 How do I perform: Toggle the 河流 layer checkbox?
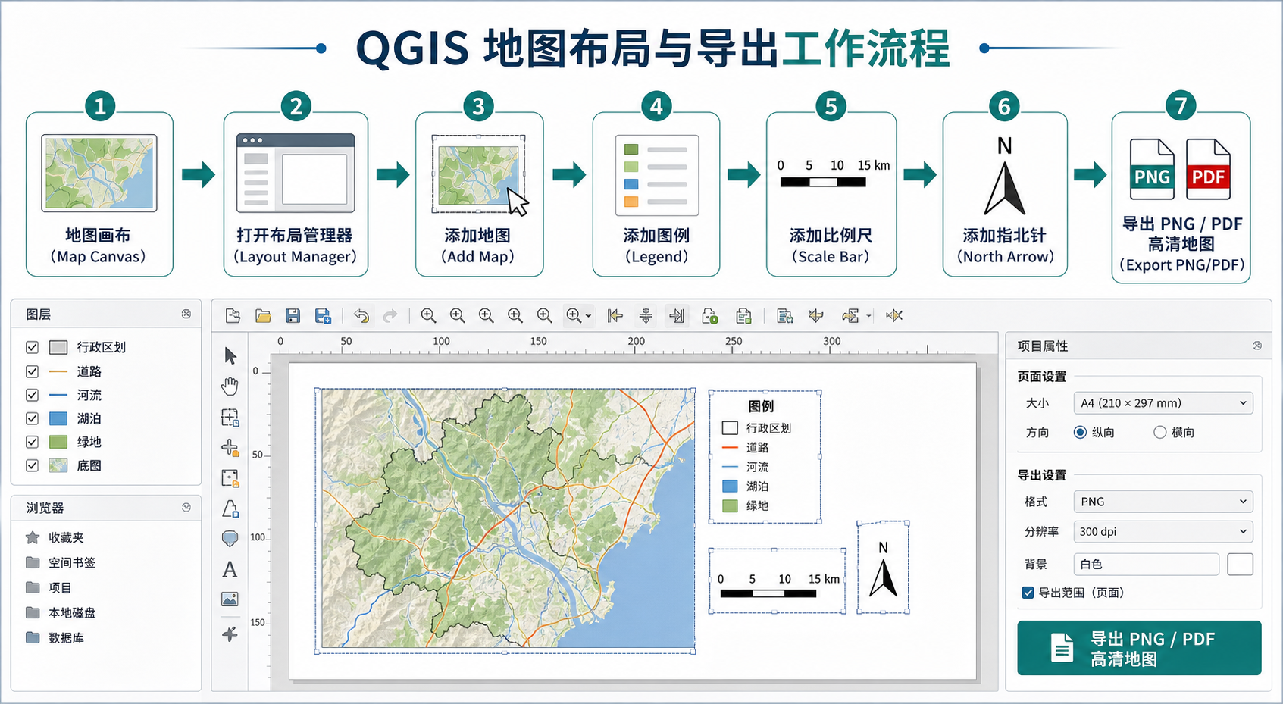pyautogui.click(x=32, y=395)
